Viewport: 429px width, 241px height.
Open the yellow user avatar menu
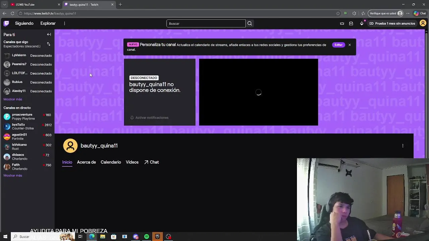coord(423,23)
